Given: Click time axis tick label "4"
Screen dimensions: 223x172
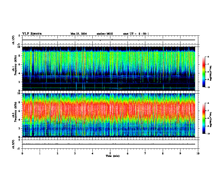Looking at the screenshot, I should coord(93,153).
